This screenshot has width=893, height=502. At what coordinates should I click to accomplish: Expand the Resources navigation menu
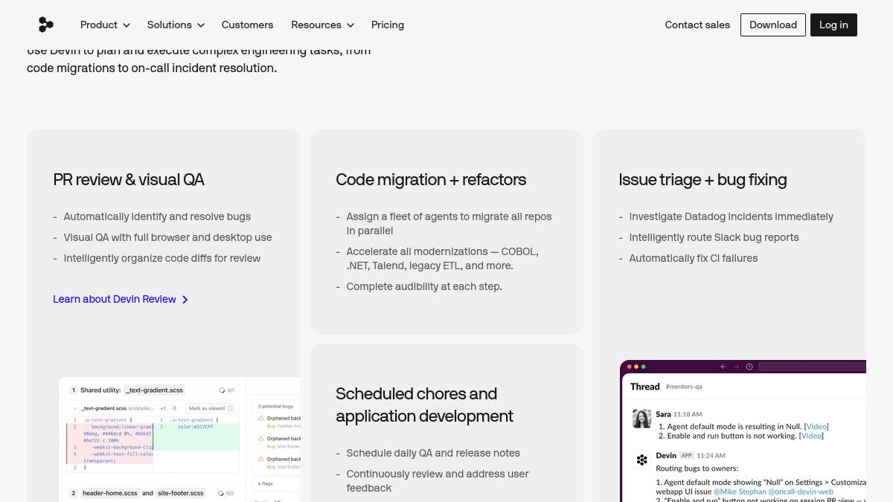pos(322,25)
